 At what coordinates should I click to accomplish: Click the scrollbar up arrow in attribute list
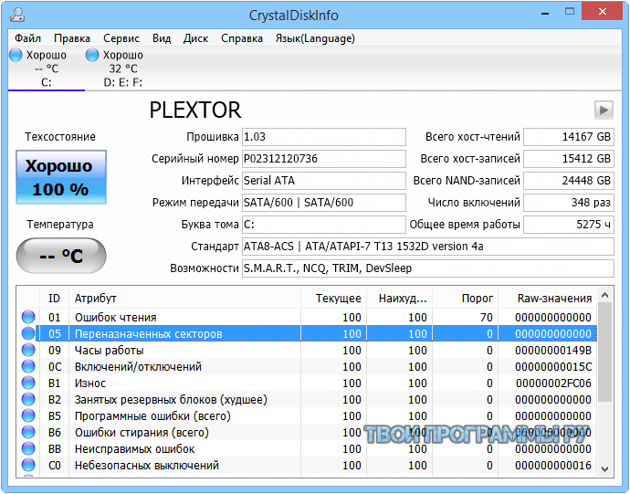click(604, 296)
